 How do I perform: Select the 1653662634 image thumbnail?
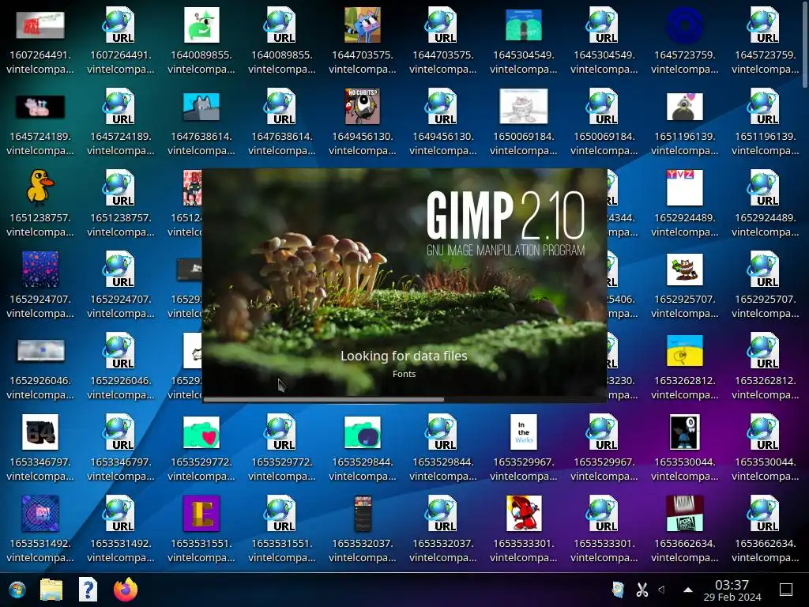coord(685,513)
